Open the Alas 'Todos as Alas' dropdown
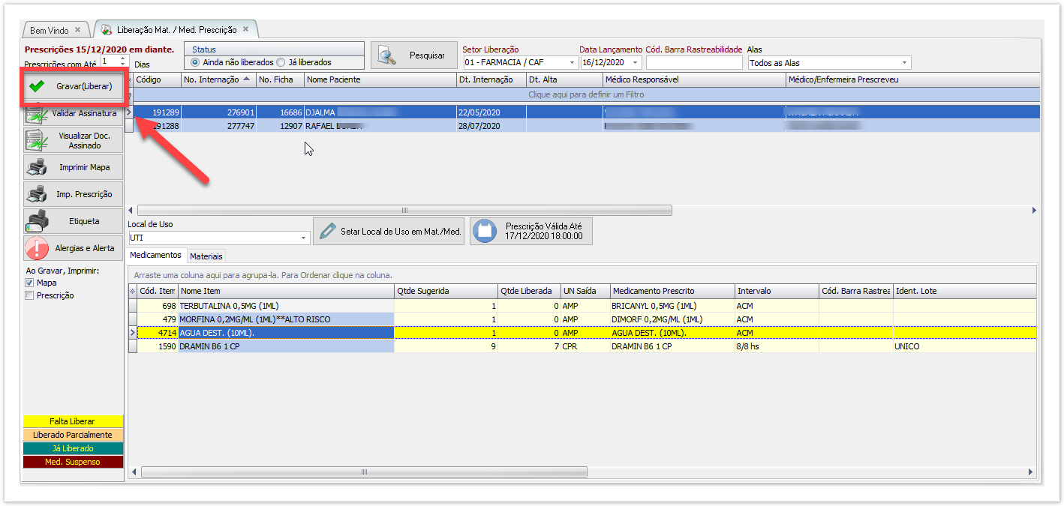This screenshot has width=1064, height=506. [x=905, y=63]
